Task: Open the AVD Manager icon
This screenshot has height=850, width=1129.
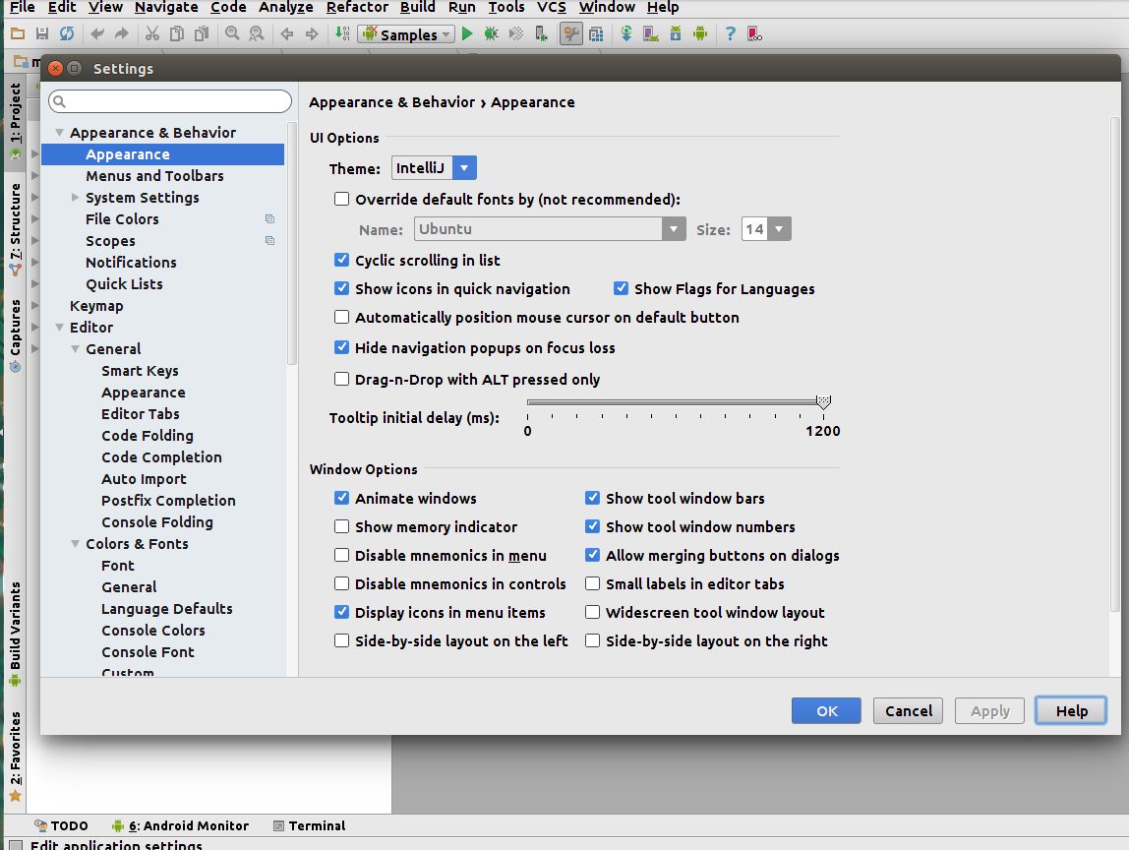Action: click(651, 33)
